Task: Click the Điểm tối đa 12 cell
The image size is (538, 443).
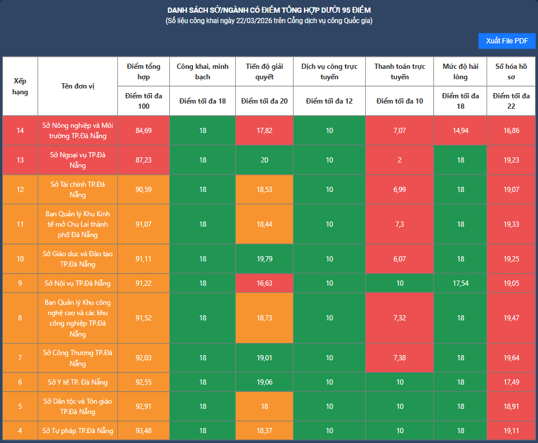Action: pyautogui.click(x=329, y=101)
